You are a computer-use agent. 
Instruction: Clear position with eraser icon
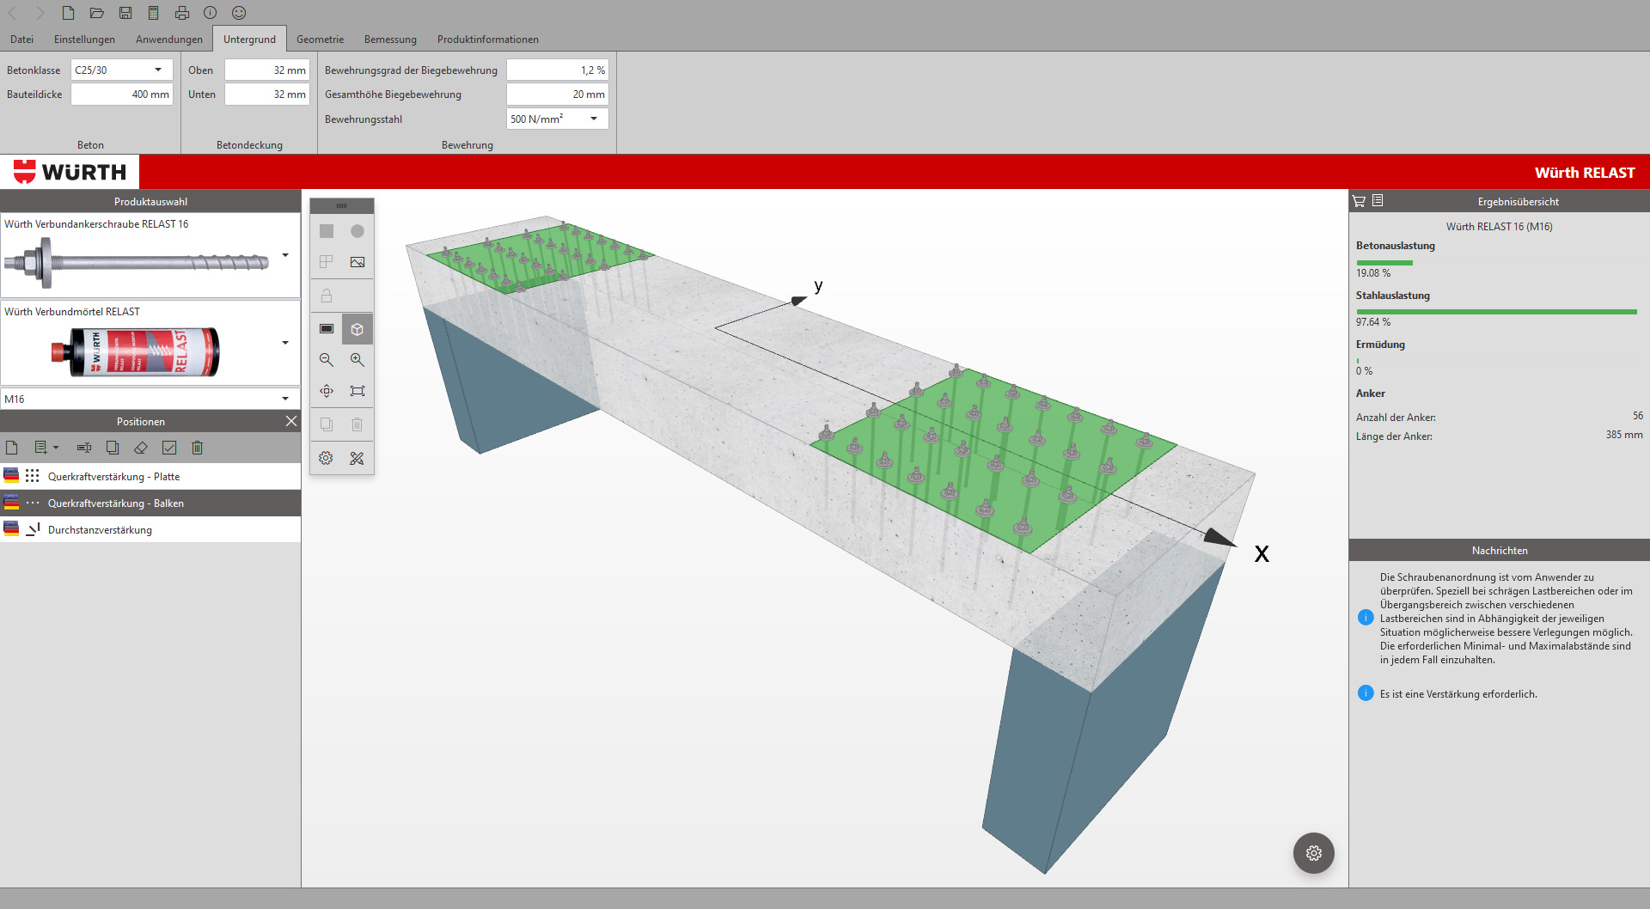pyautogui.click(x=141, y=448)
